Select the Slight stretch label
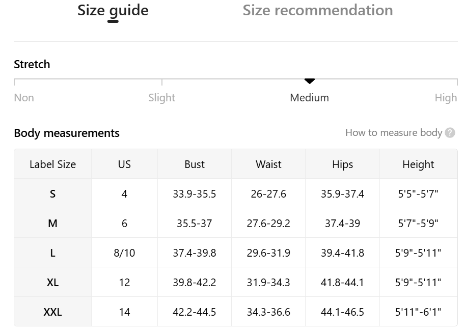 (x=161, y=98)
